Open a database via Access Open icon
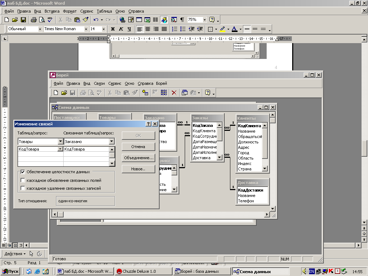The height and width of the screenshot is (276, 368). (x=64, y=93)
